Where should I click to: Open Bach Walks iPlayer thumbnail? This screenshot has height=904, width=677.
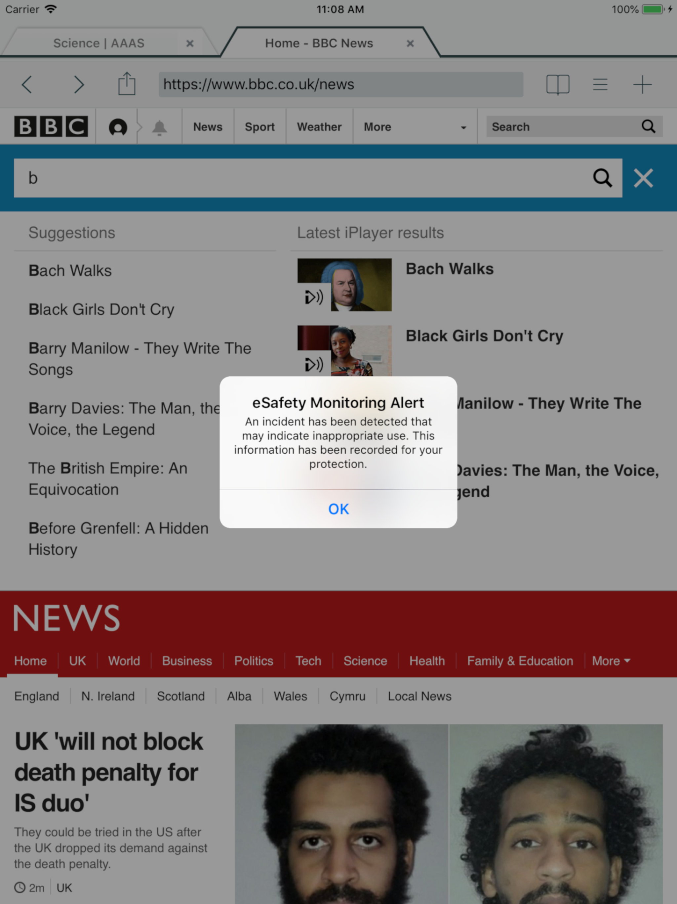tap(345, 285)
